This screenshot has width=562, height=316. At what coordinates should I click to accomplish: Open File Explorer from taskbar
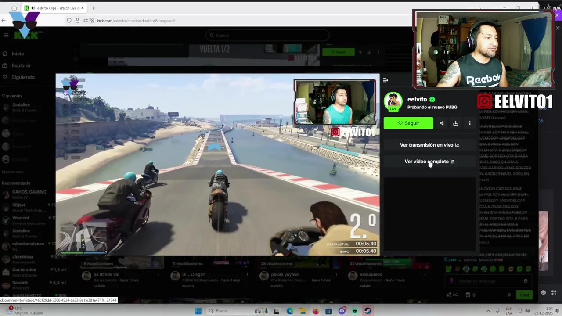[303, 311]
